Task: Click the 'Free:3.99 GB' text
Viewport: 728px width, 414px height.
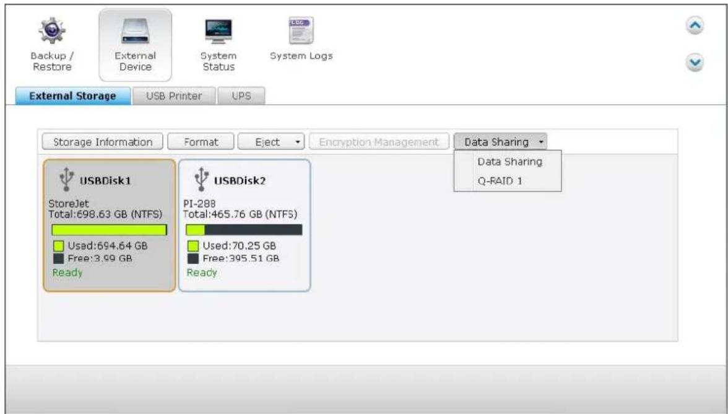Action: [100, 259]
